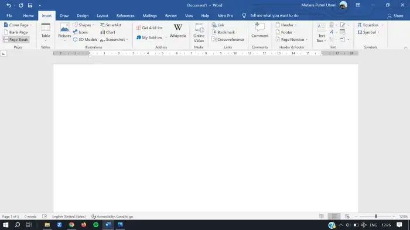This screenshot has height=230, width=410.
Task: Switch to the Layout tab
Action: point(102,16)
